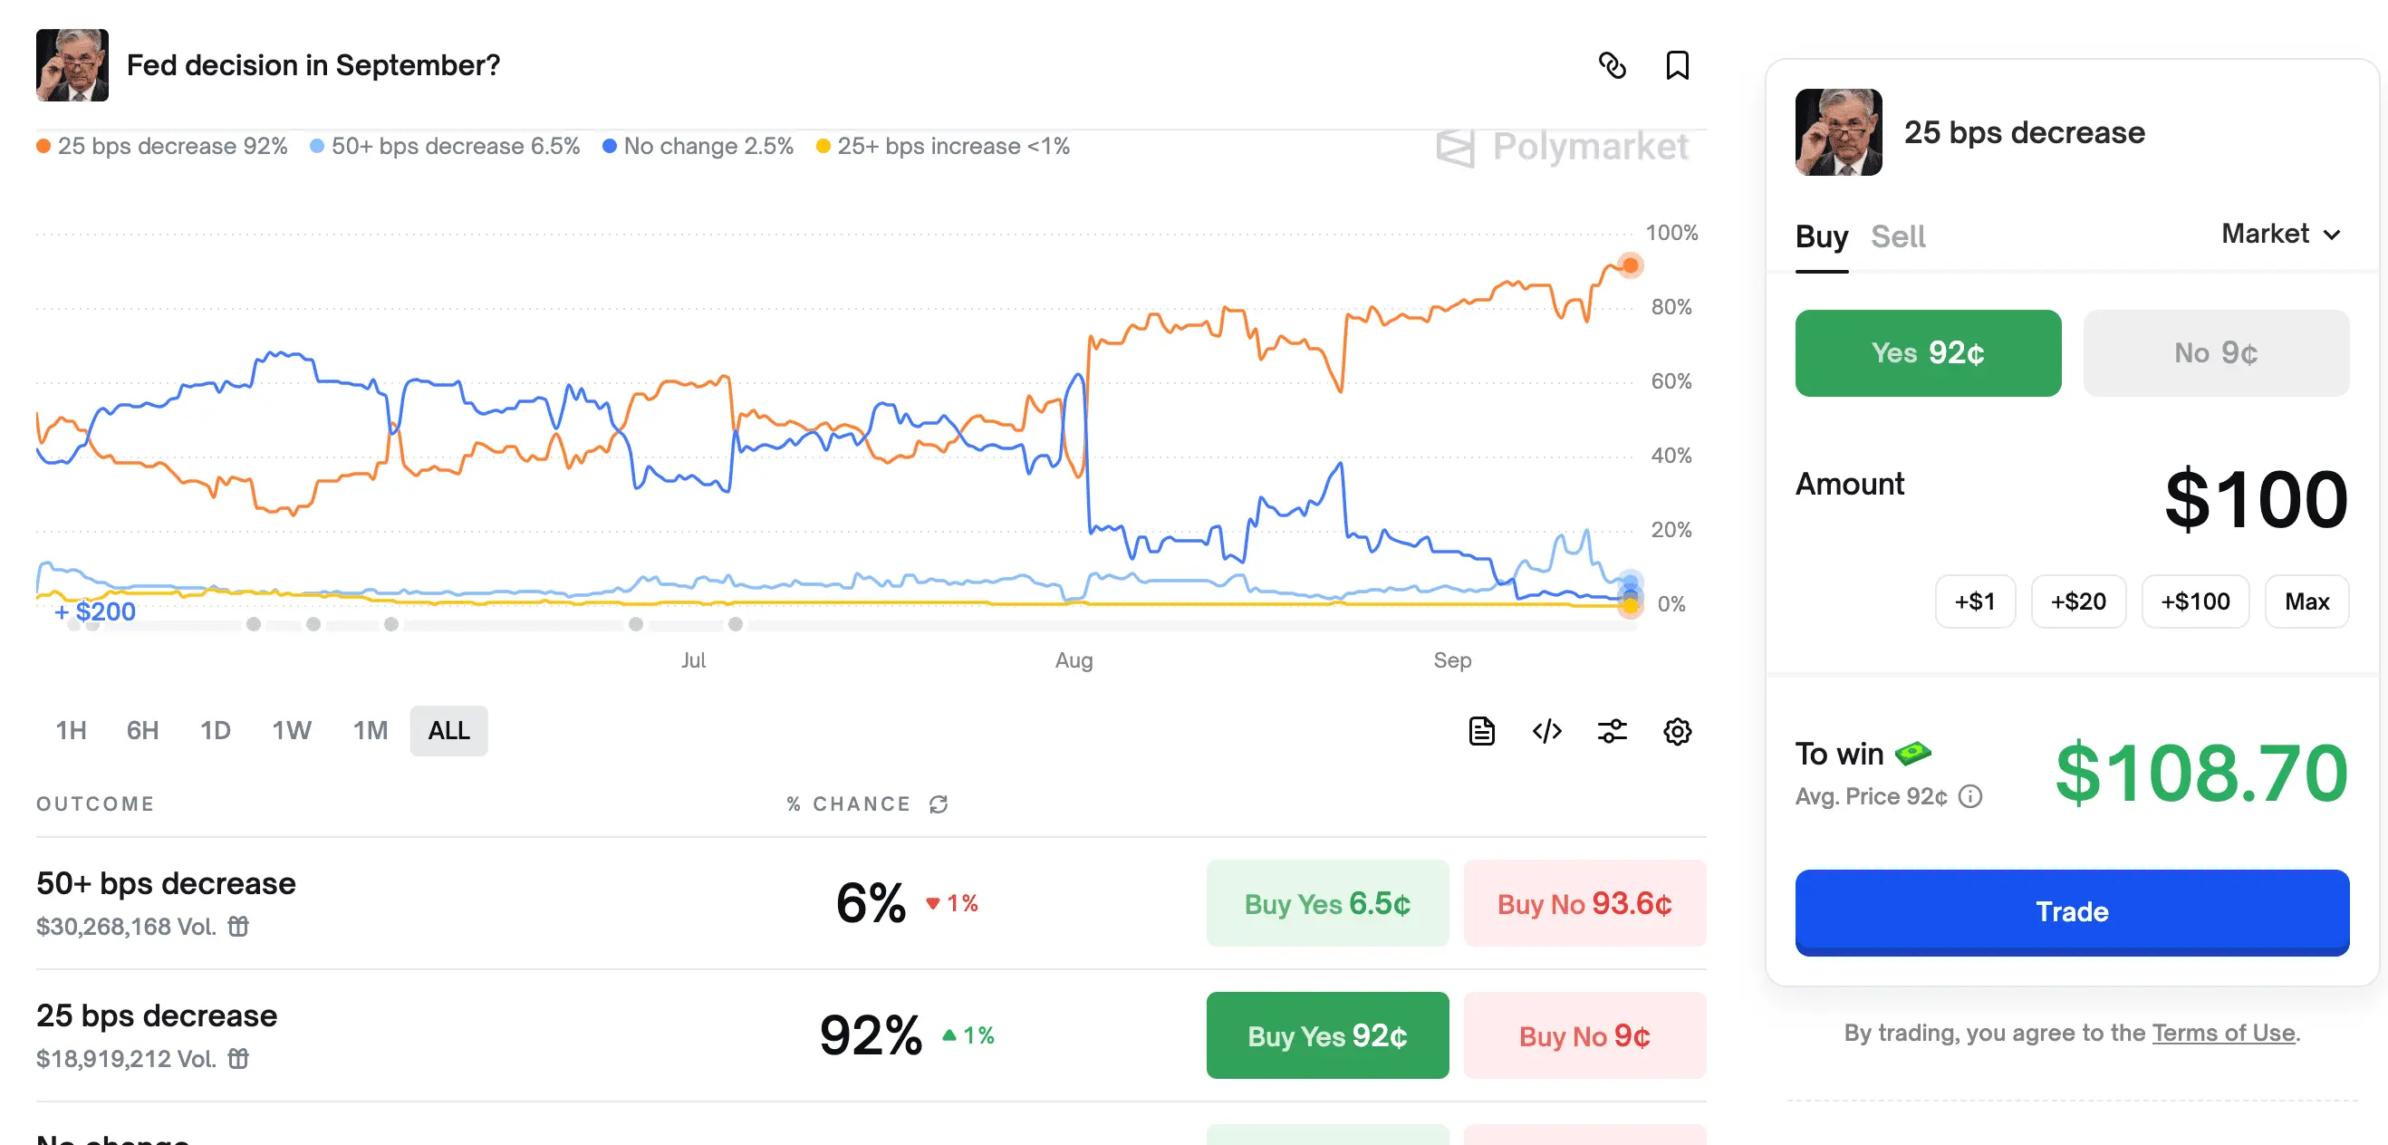
Task: Click gift icon for 25 bps decrease volume
Action: (x=238, y=1058)
